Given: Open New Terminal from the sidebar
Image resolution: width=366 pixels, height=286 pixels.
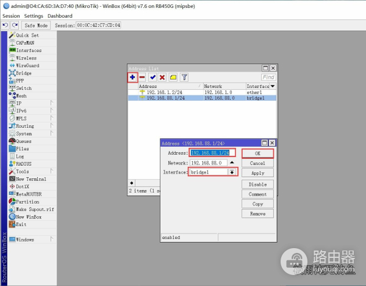Looking at the screenshot, I should point(30,179).
